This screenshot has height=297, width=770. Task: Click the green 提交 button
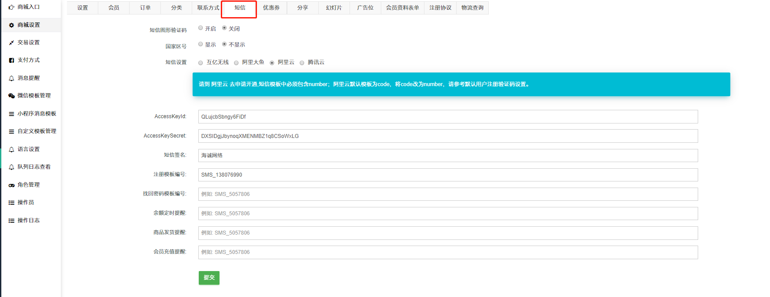tap(209, 278)
